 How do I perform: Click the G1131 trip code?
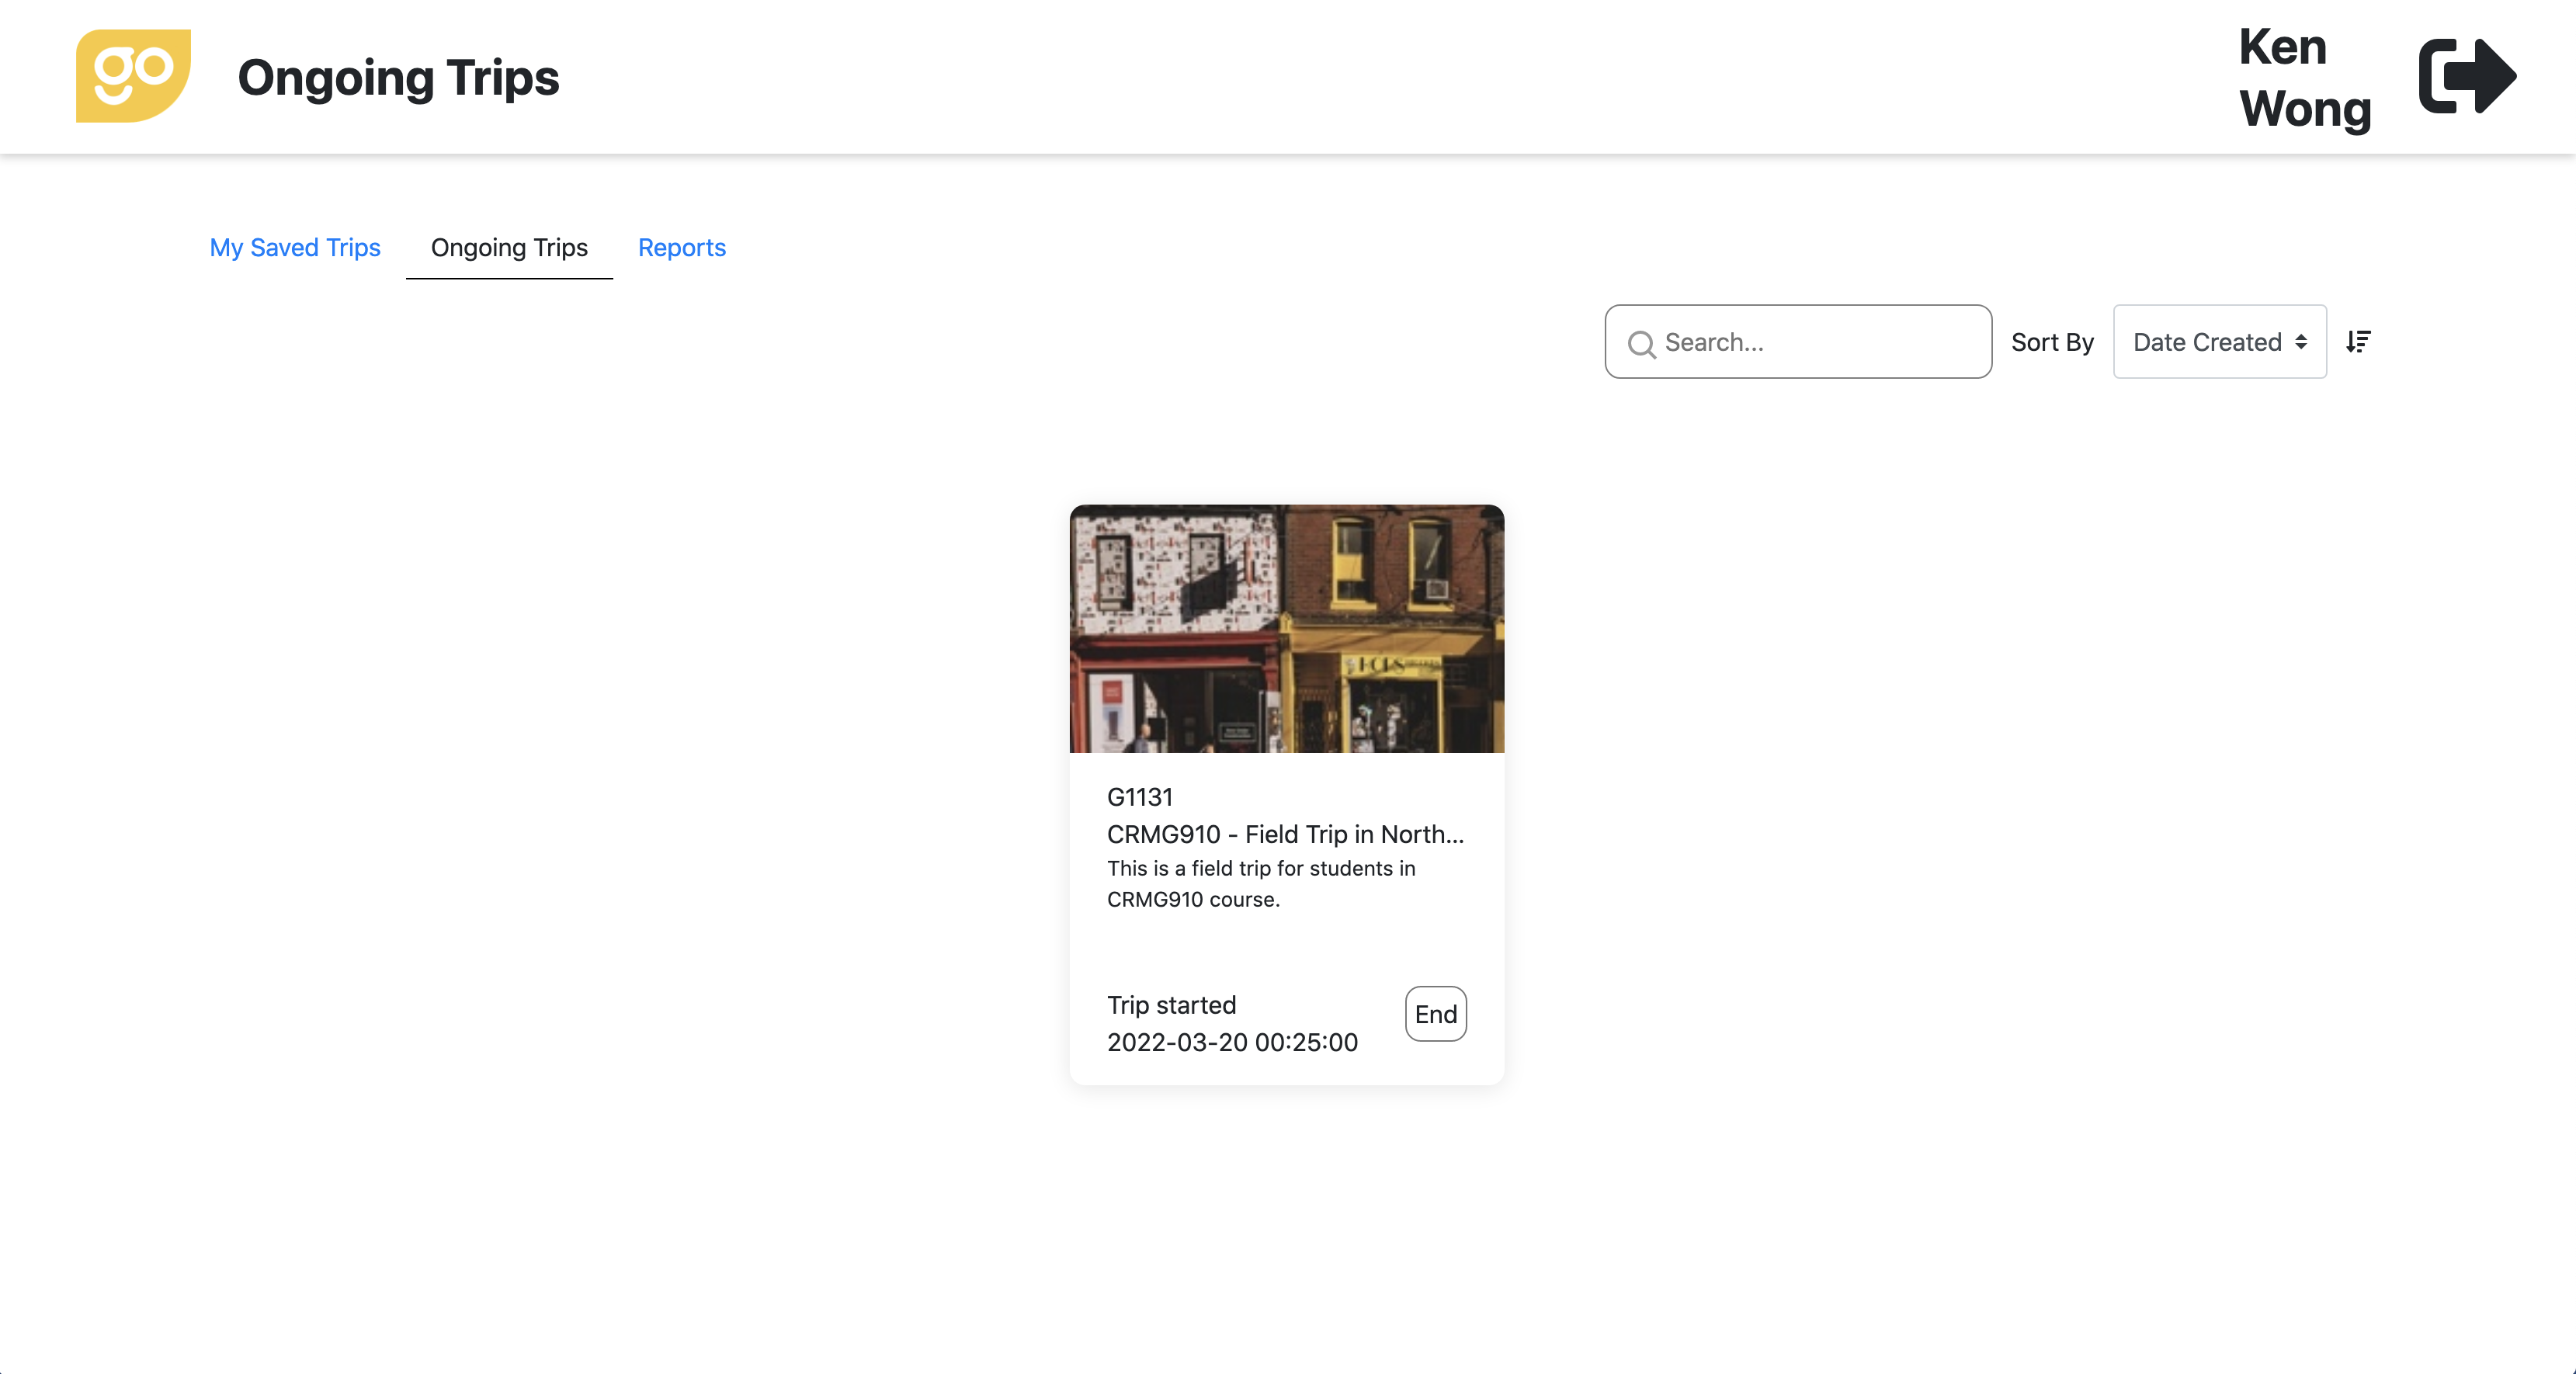pyautogui.click(x=1140, y=797)
